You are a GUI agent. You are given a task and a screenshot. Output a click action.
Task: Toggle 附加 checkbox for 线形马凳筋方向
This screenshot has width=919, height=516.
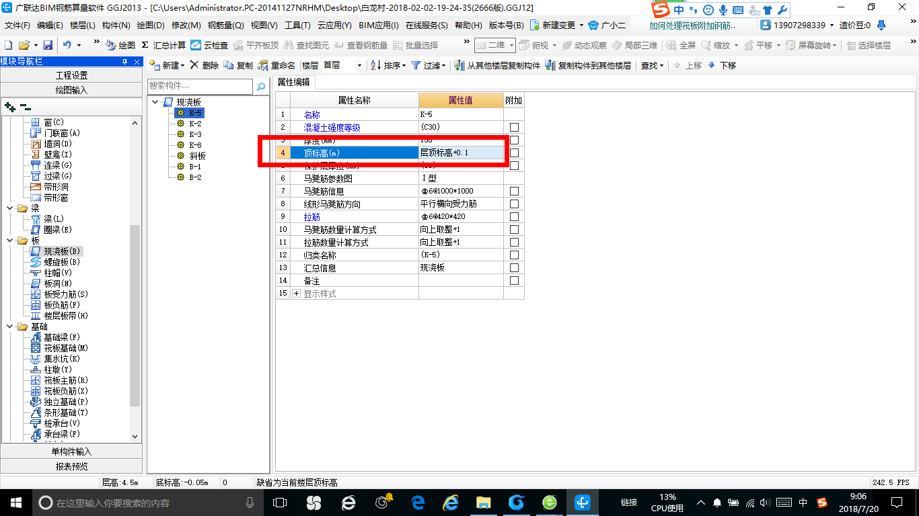[514, 204]
